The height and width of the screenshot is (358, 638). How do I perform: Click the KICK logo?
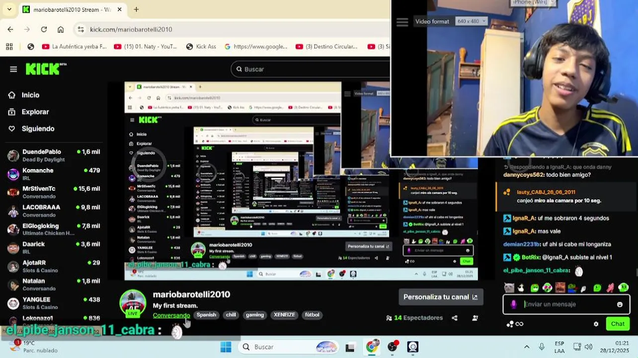[x=46, y=69]
